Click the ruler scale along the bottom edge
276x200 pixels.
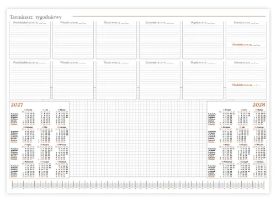[138, 185]
